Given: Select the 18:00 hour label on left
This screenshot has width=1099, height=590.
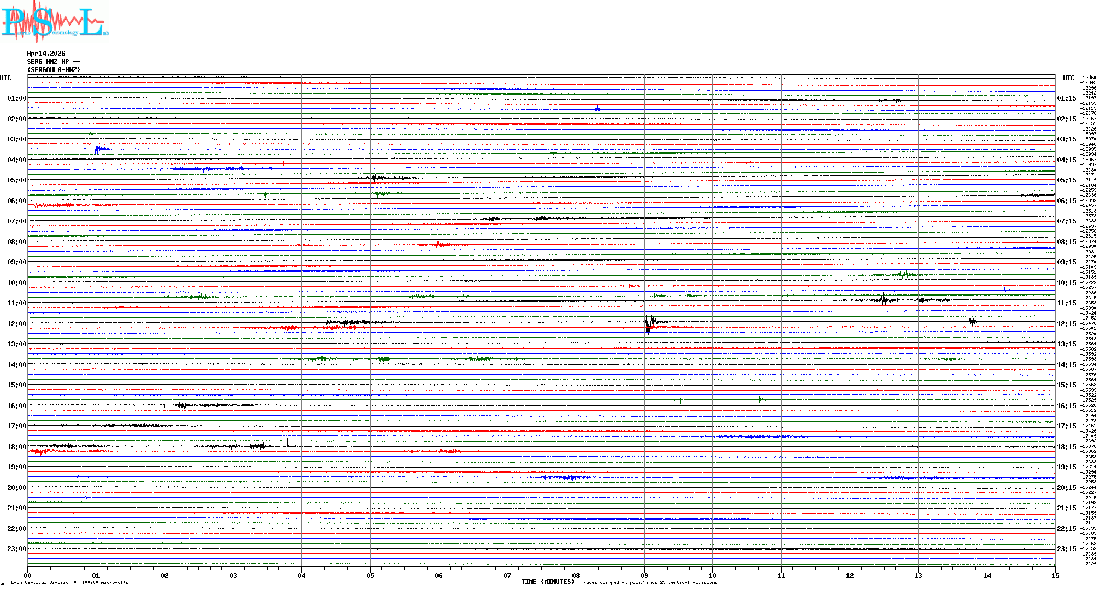Looking at the screenshot, I should (x=16, y=447).
